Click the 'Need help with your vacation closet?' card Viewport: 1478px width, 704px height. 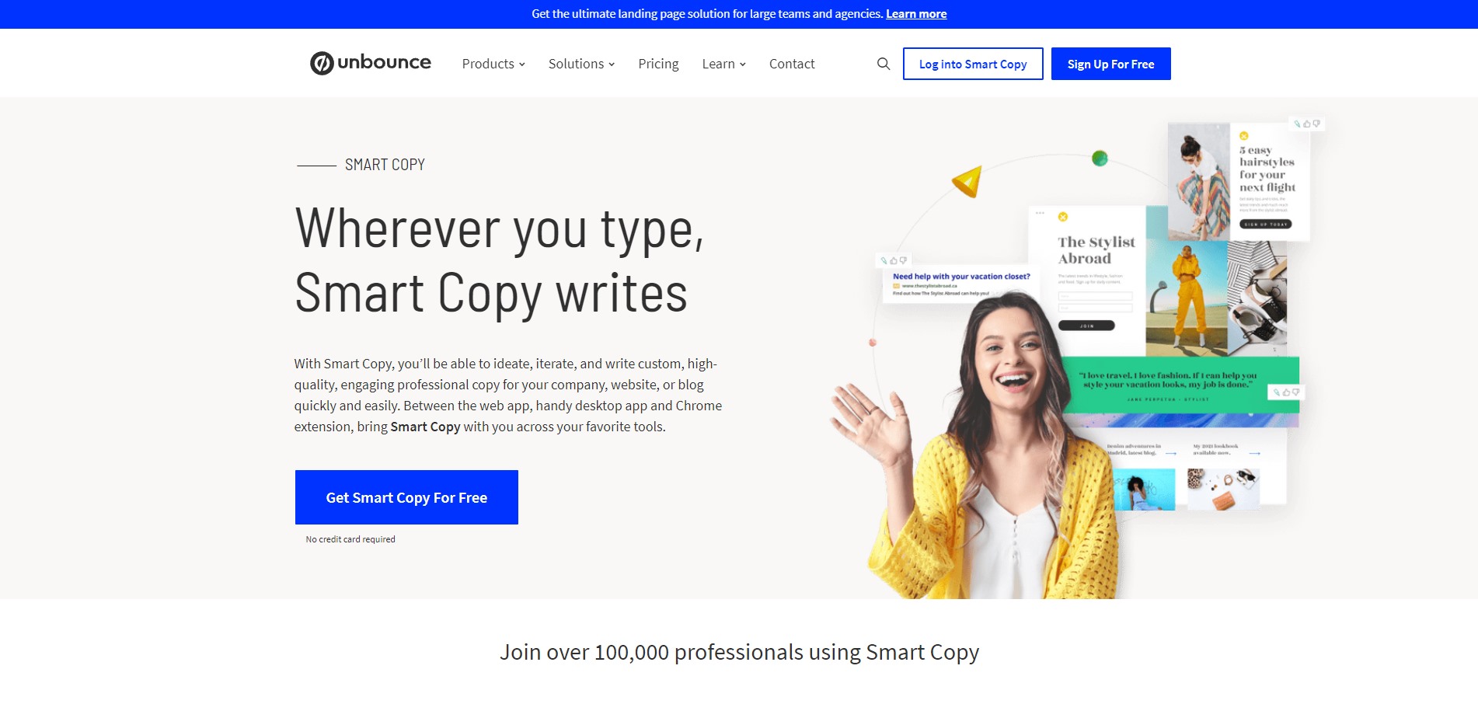[960, 284]
